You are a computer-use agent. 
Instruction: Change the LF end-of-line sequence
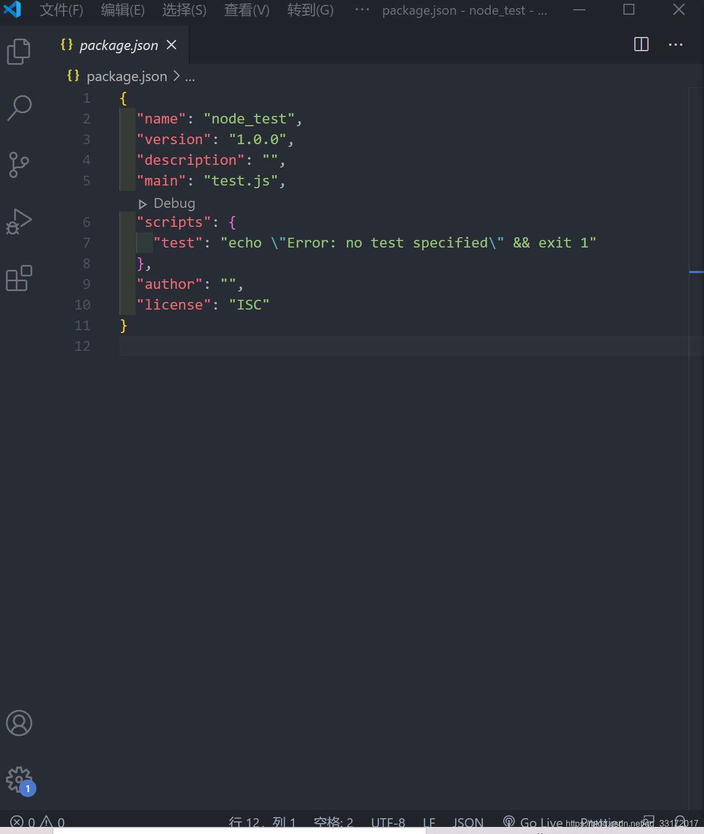(x=429, y=822)
